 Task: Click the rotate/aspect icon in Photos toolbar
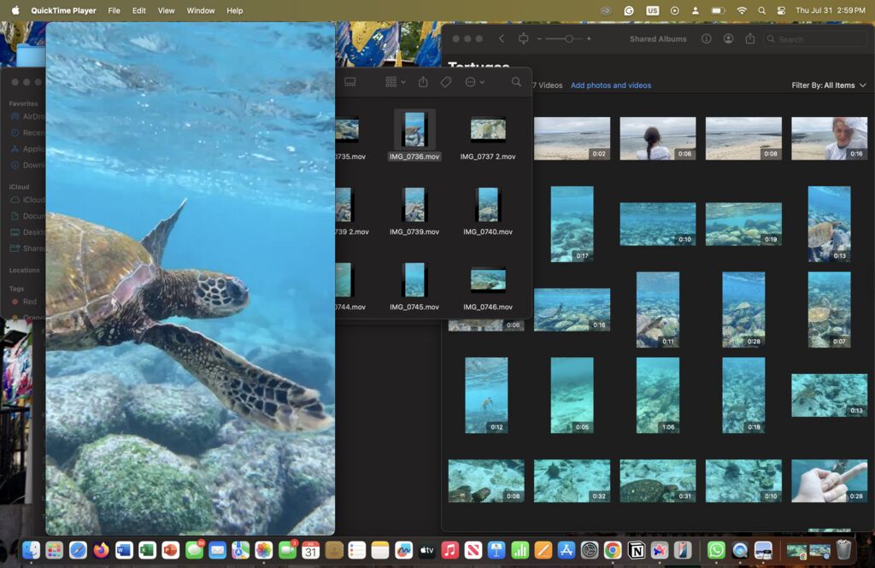pyautogui.click(x=523, y=38)
